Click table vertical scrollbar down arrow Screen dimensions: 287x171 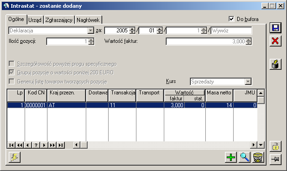pos(261,145)
